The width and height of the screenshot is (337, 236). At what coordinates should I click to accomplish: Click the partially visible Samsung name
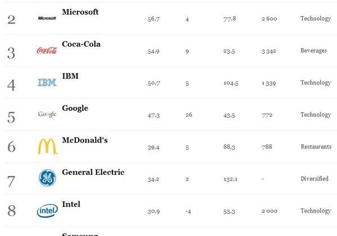80,234
